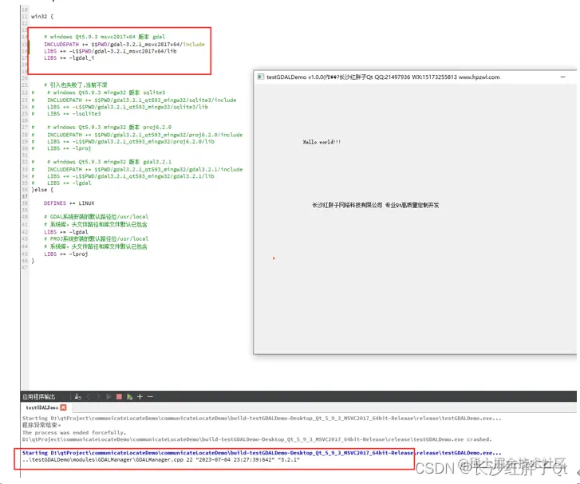The width and height of the screenshot is (580, 484).
Task: Click the LIBS -L$$PWD/gdal-3.2.1_msvc2017x64/lib line
Action: (x=110, y=51)
